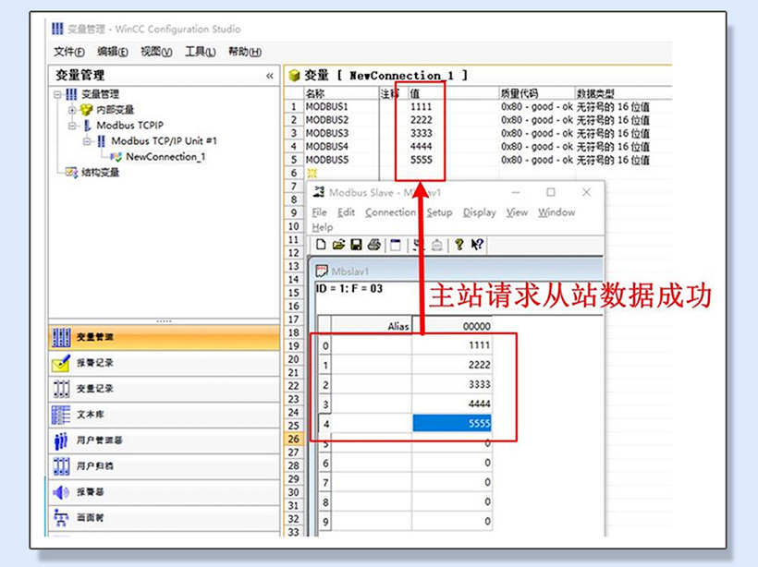Click the Open folder icon in Modbus Slave
The width and height of the screenshot is (758, 567).
click(338, 245)
